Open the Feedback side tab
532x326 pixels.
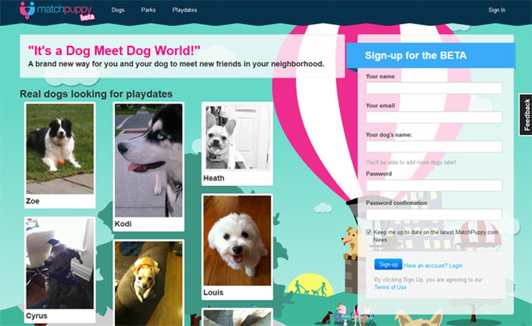(x=526, y=115)
